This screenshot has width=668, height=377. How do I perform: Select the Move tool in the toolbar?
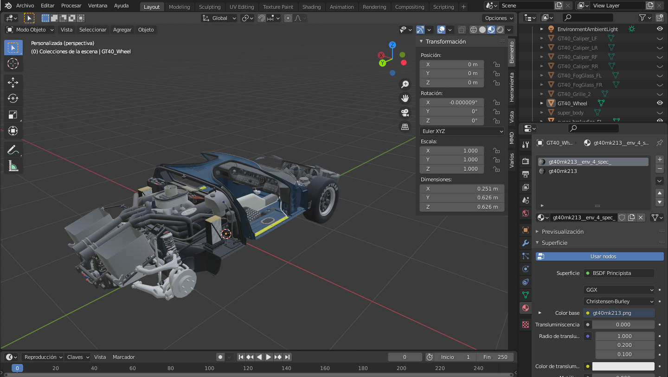(13, 83)
